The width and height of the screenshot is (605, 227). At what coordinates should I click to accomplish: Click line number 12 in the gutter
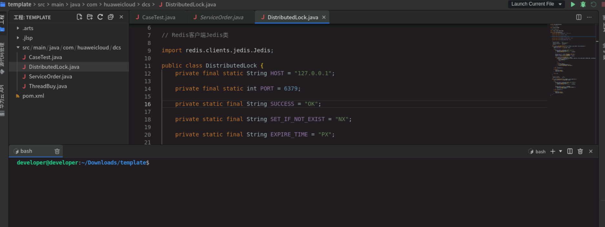pos(147,73)
